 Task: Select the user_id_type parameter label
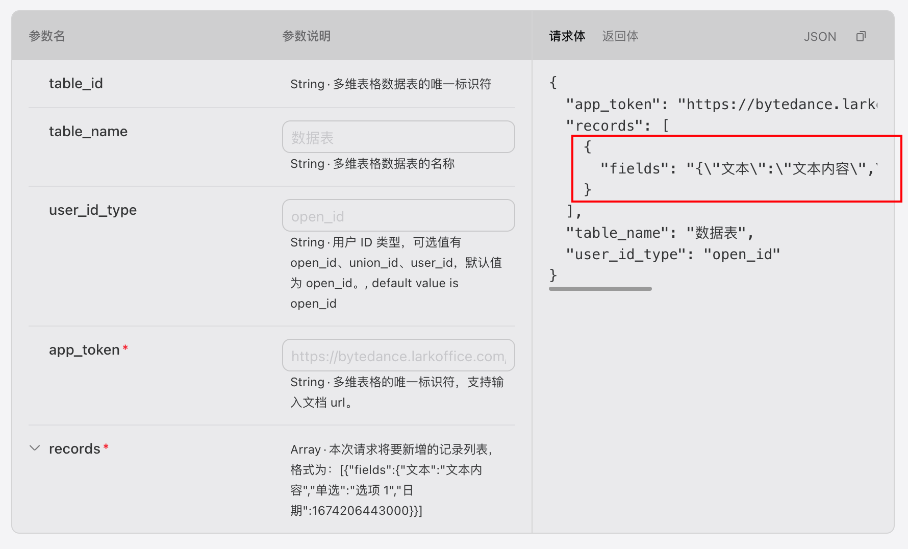93,210
